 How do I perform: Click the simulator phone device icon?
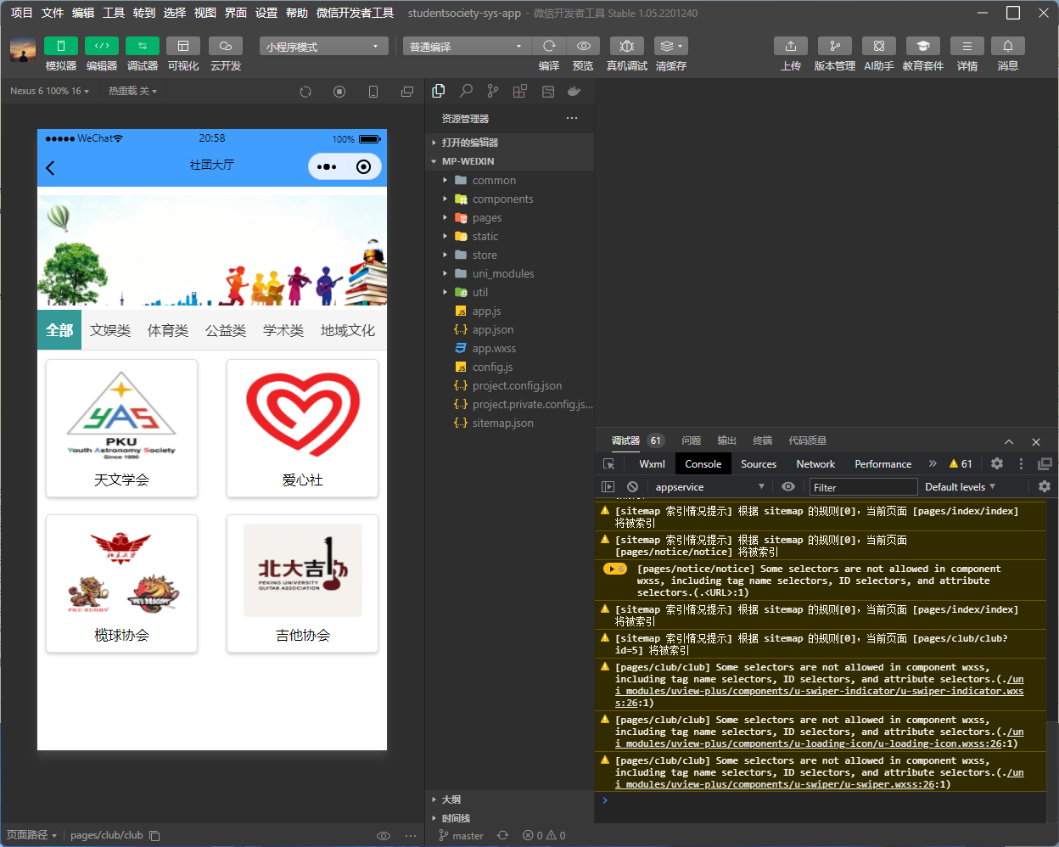pyautogui.click(x=373, y=92)
